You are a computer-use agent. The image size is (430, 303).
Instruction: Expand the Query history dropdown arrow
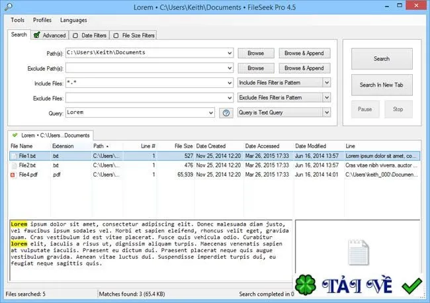[x=211, y=112]
